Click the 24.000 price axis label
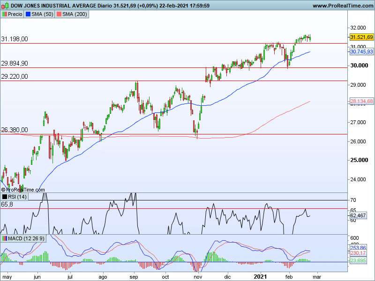Viewport: 375px width, 281px height. [x=358, y=179]
